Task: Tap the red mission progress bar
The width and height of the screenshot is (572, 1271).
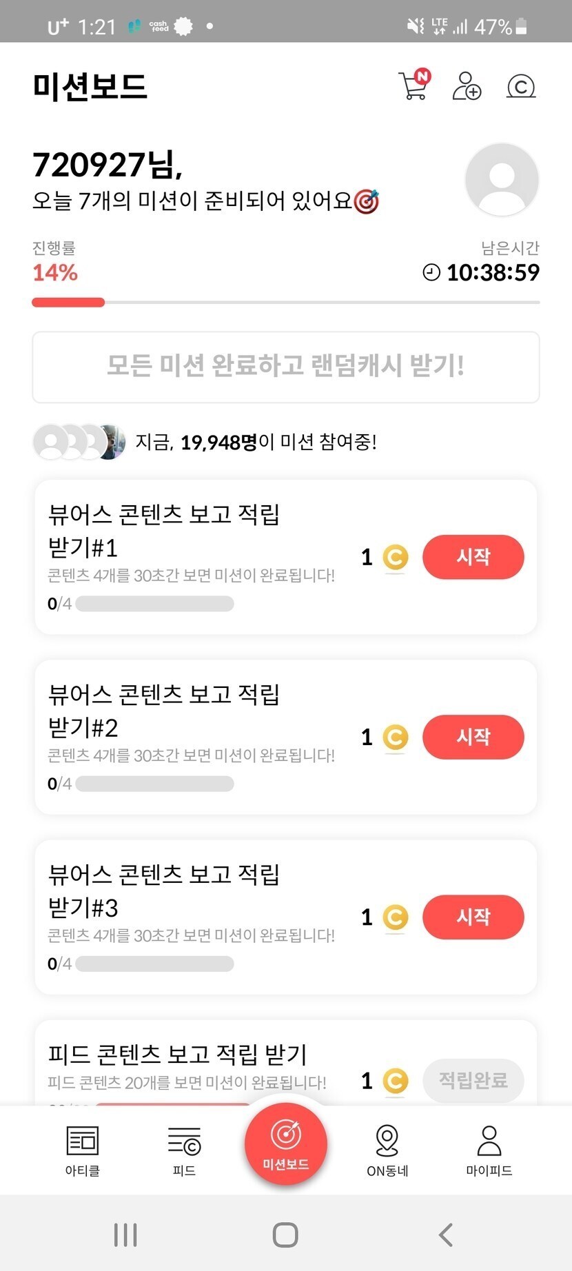Action: (x=68, y=302)
